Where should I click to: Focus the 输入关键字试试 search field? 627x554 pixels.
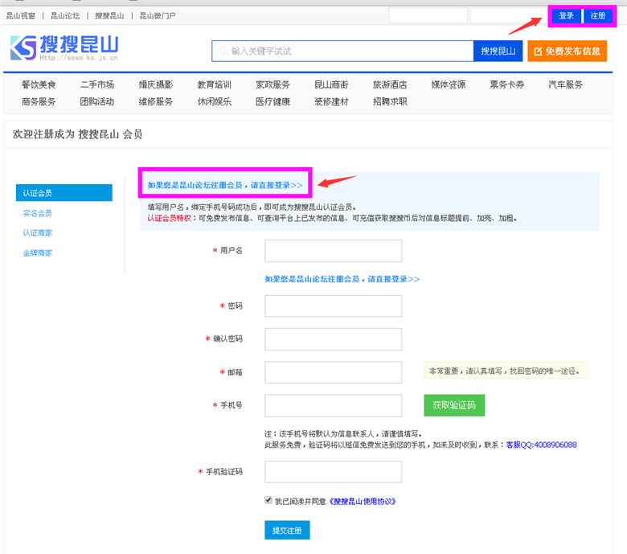(x=342, y=51)
